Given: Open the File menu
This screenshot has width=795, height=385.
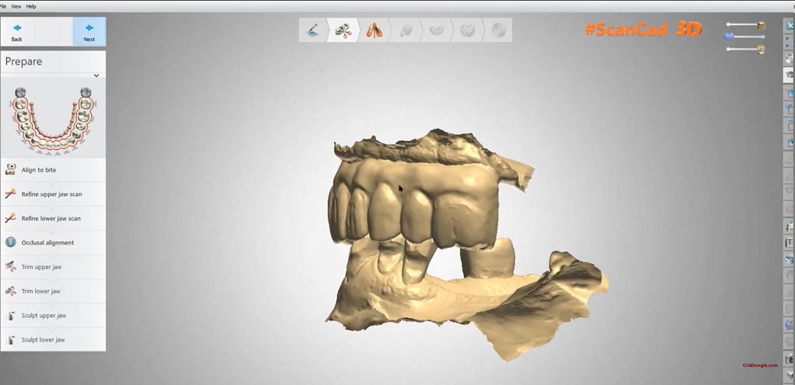Looking at the screenshot, I should (3, 7).
